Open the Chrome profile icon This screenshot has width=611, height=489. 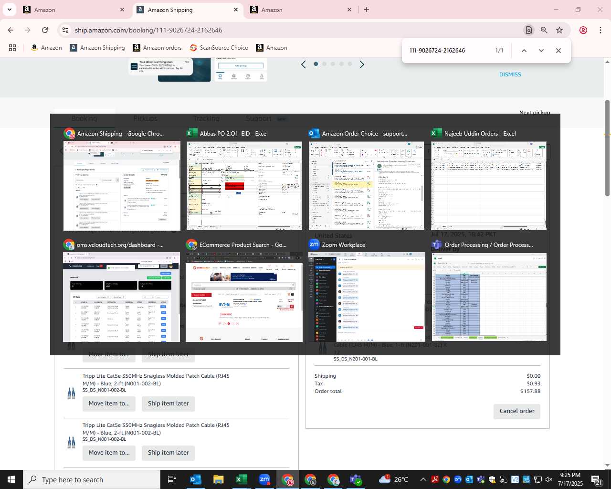point(583,30)
